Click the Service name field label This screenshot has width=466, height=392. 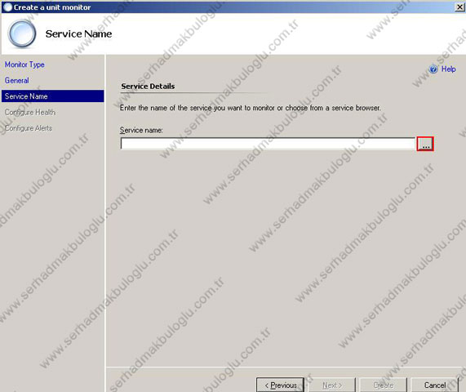pos(141,131)
